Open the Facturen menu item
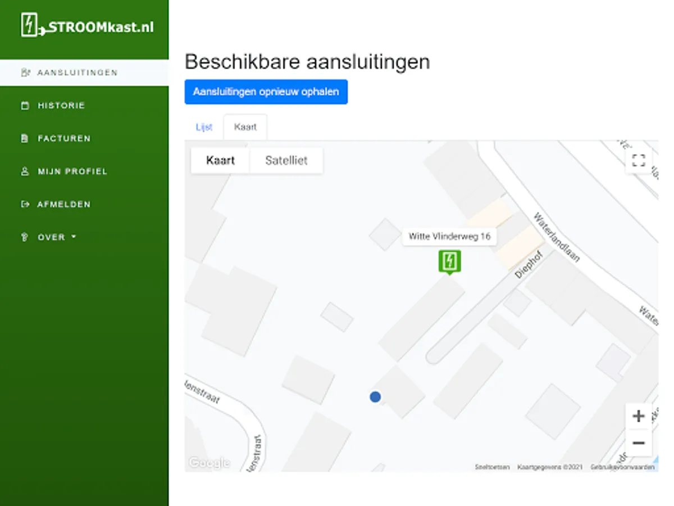The height and width of the screenshot is (506, 674). (x=84, y=138)
